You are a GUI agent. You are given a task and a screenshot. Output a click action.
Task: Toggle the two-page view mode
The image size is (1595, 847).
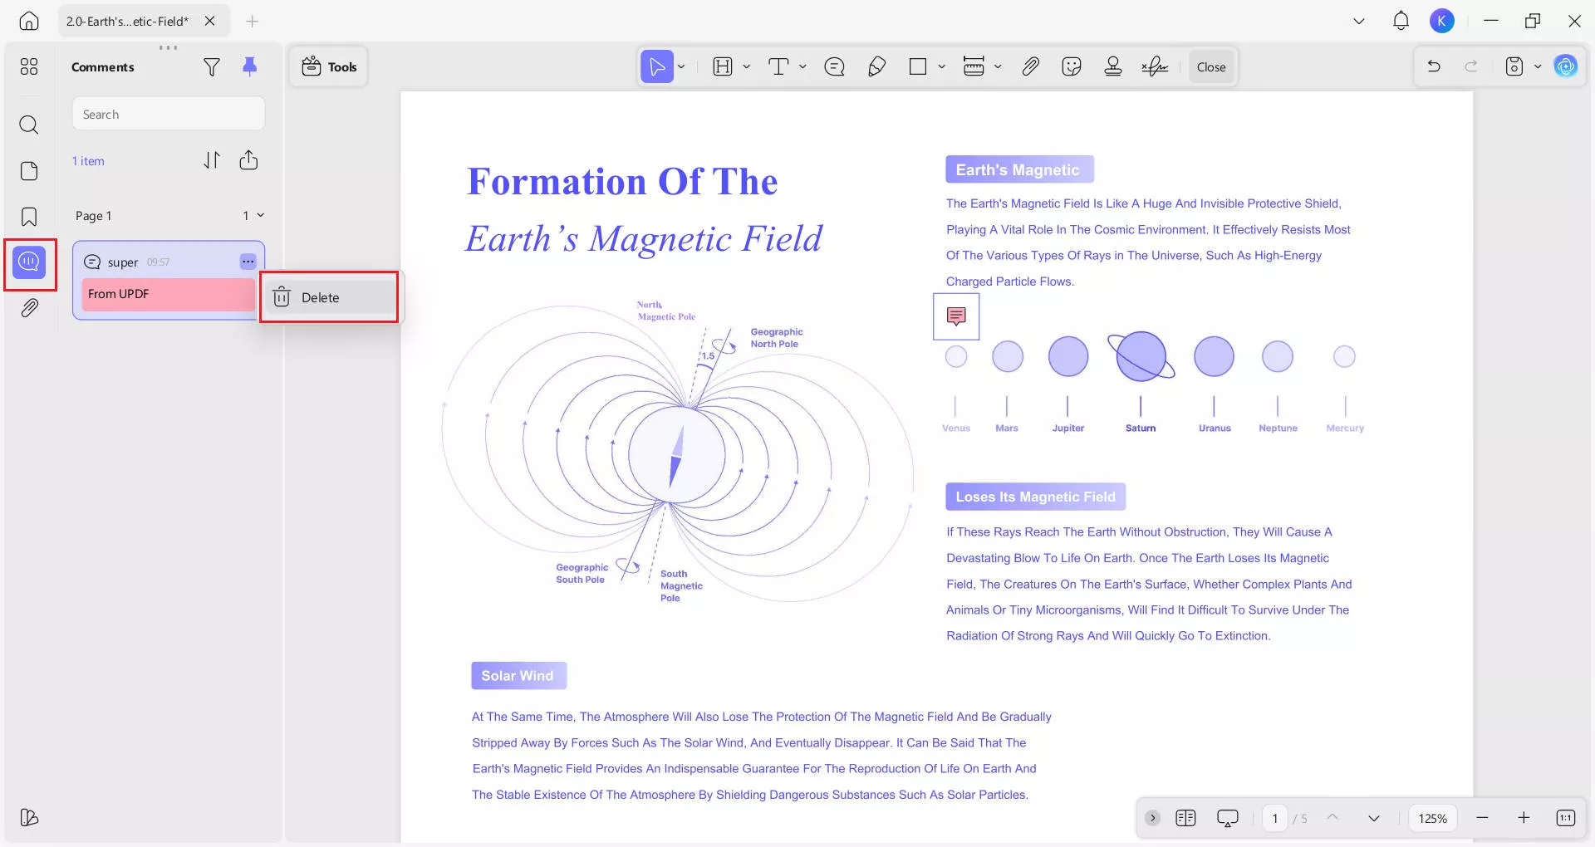tap(1185, 818)
